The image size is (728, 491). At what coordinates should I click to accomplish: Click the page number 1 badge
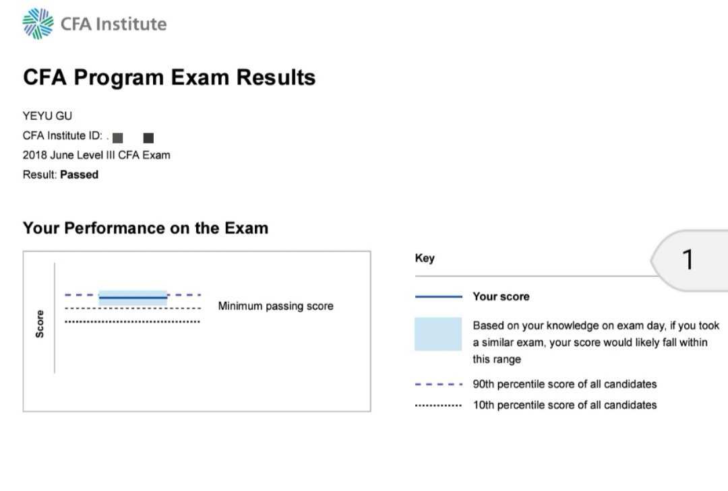click(689, 259)
